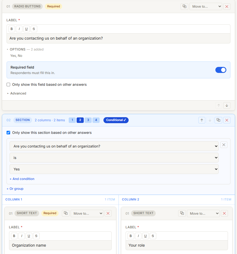This screenshot has height=254, width=237.
Task: Toggle off the Required field switch
Action: [221, 70]
